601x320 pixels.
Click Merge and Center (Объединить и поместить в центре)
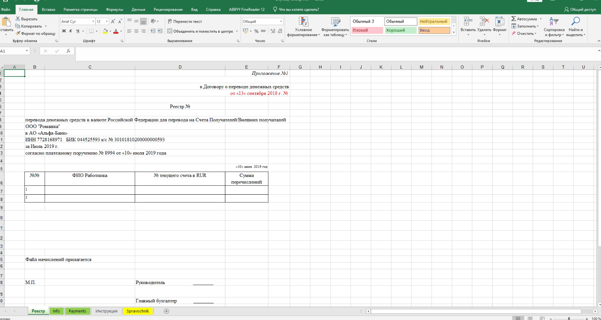pos(200,31)
